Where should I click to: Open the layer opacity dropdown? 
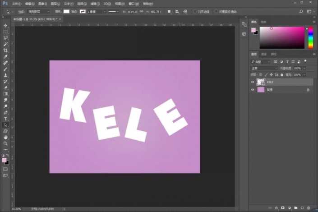[304, 68]
